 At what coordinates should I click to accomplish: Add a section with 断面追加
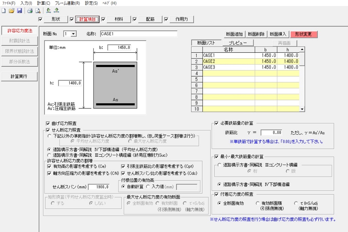pos(234,34)
